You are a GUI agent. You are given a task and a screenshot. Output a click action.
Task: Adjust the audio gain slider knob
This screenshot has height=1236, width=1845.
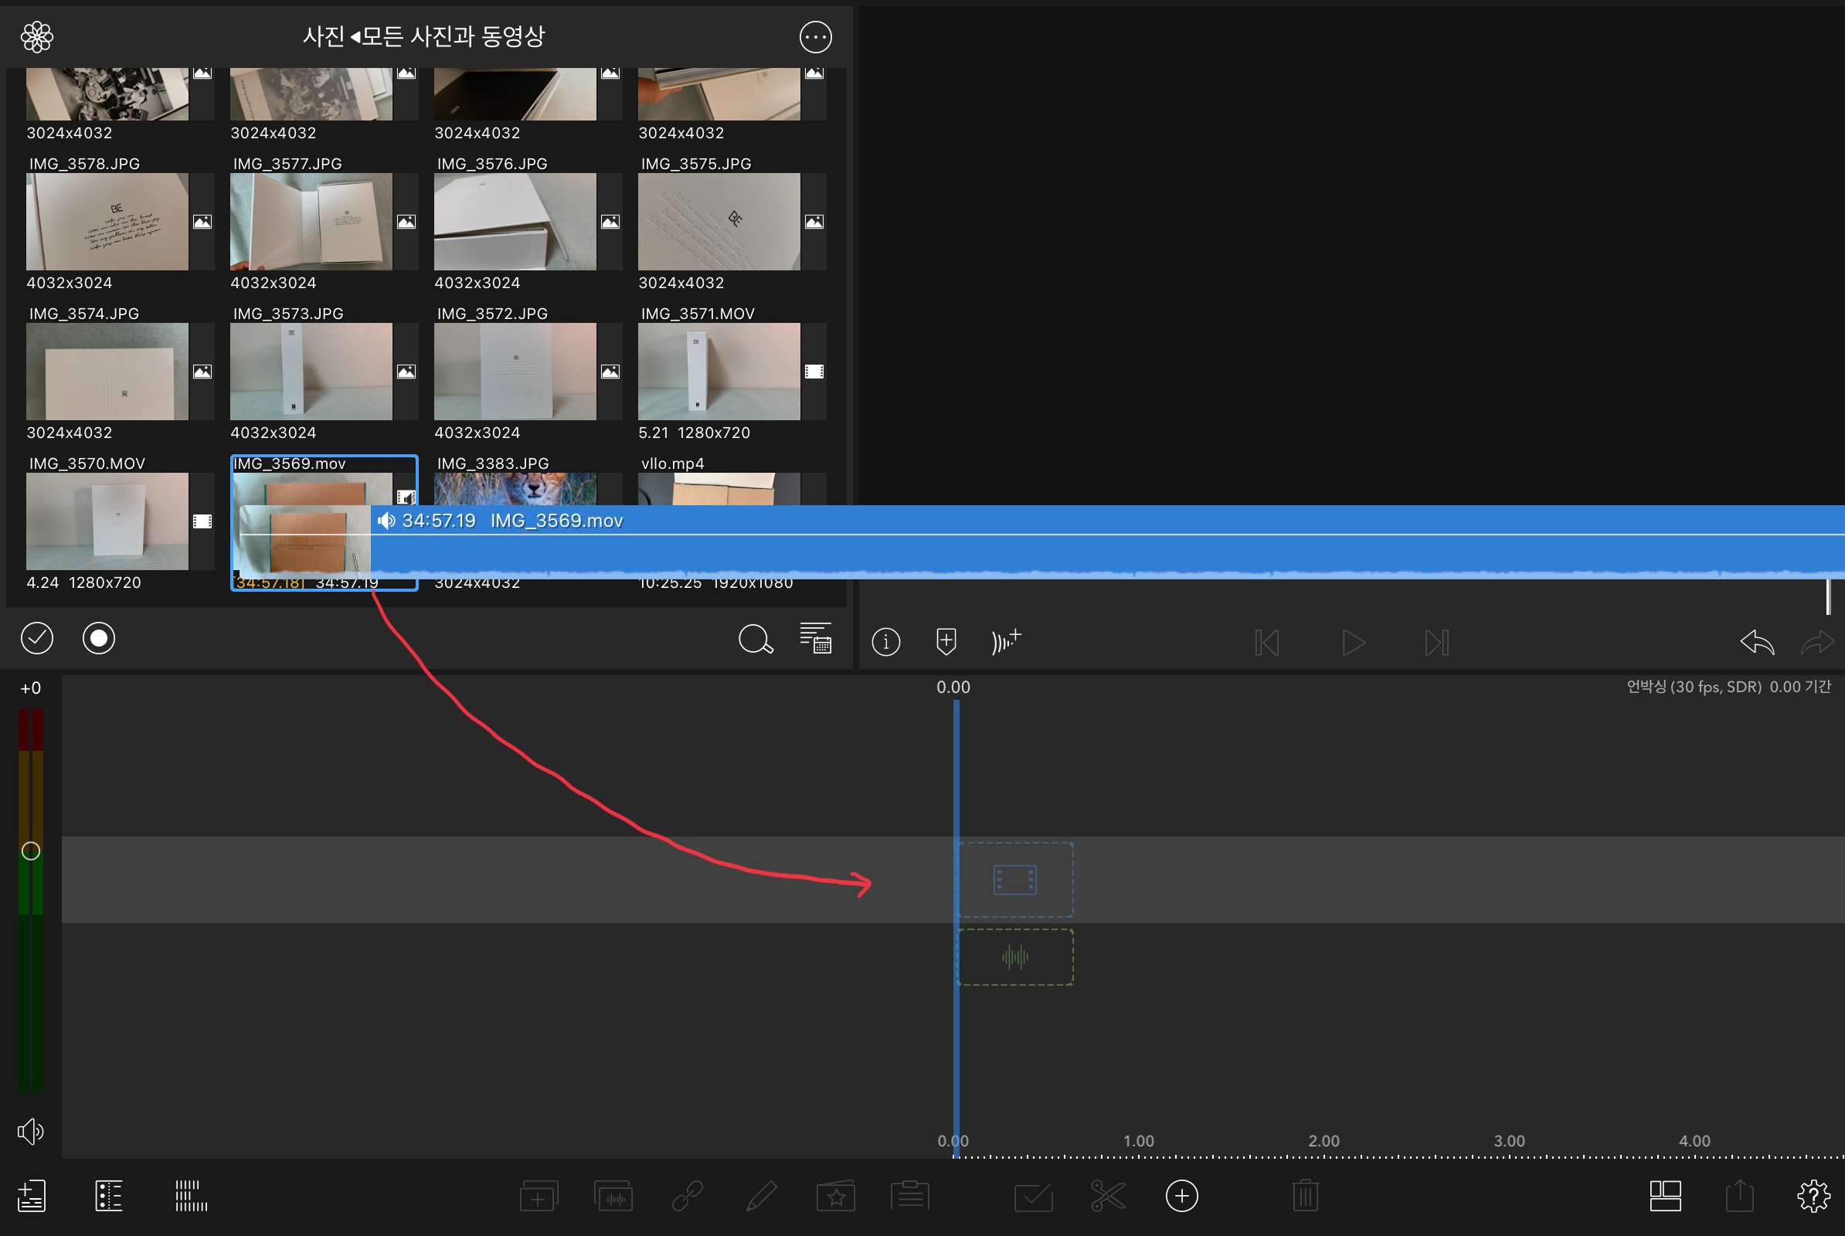click(31, 851)
